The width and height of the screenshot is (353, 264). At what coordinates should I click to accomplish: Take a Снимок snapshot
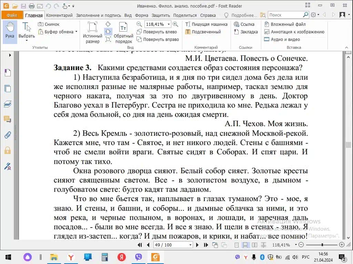point(49,24)
